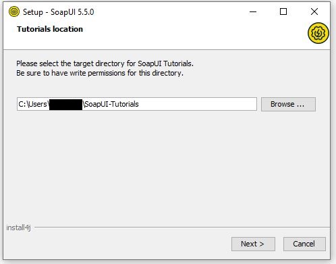Image resolution: width=336 pixels, height=264 pixels.
Task: Focus the tutorials directory path field
Action: click(x=137, y=104)
